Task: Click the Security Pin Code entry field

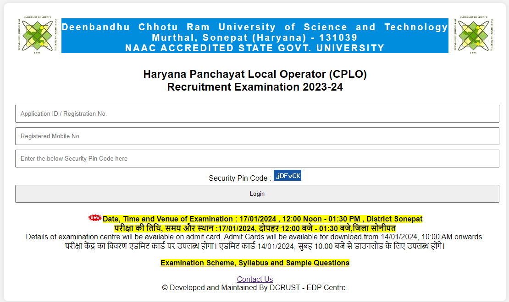Action: [x=257, y=158]
